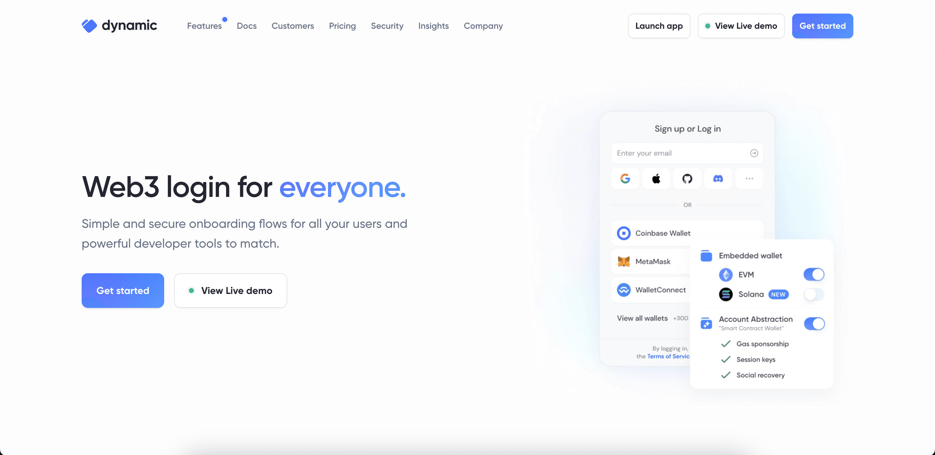Image resolution: width=935 pixels, height=455 pixels.
Task: Click the Pricing navigation link
Action: 342,26
